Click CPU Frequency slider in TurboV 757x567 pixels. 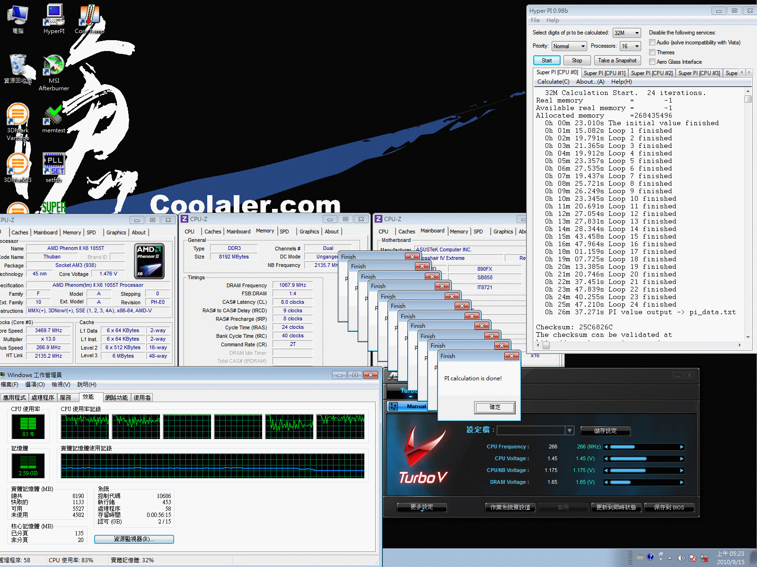(x=643, y=447)
